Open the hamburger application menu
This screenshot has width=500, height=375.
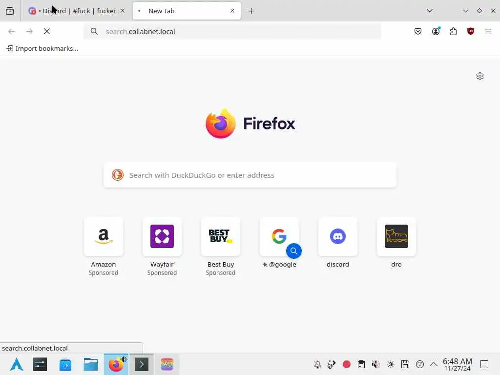click(488, 31)
